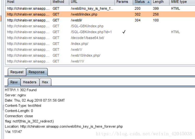Click the Location header URL line
This screenshot has width=195, height=139.
point(64,126)
